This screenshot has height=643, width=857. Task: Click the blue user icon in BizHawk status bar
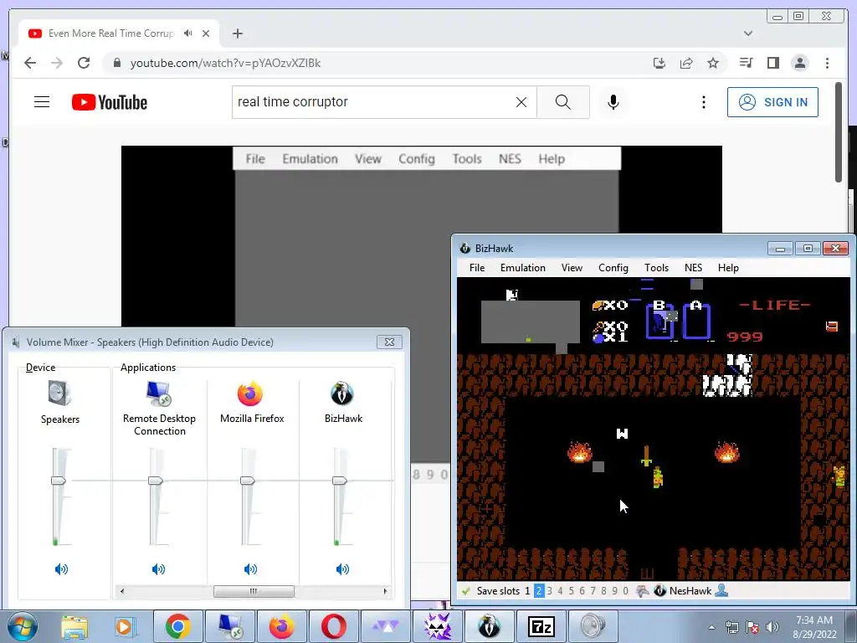click(721, 590)
